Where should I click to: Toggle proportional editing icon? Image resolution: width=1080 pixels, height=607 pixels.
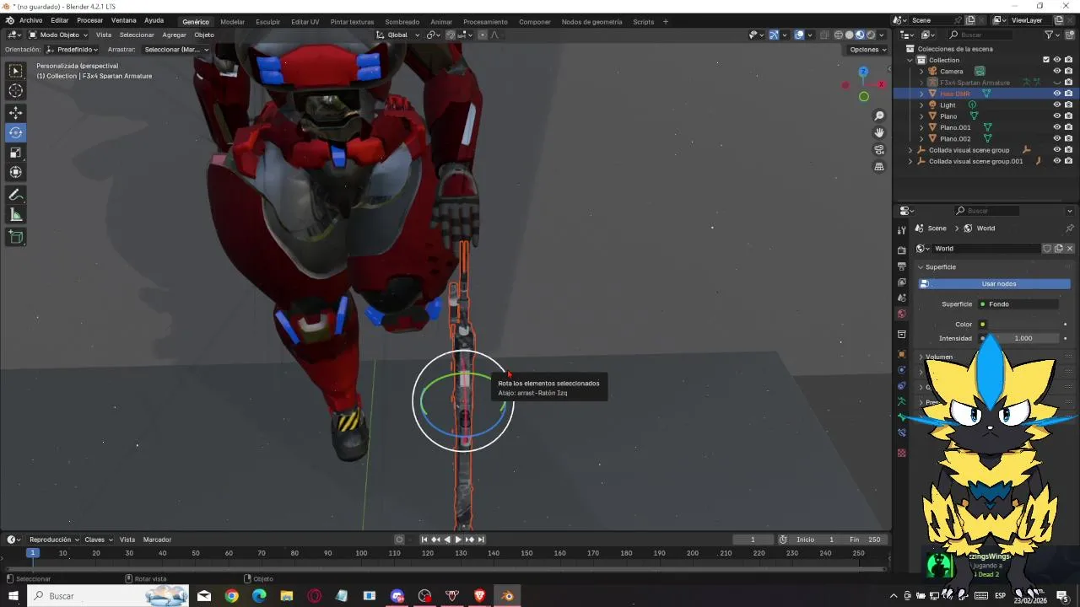point(483,35)
